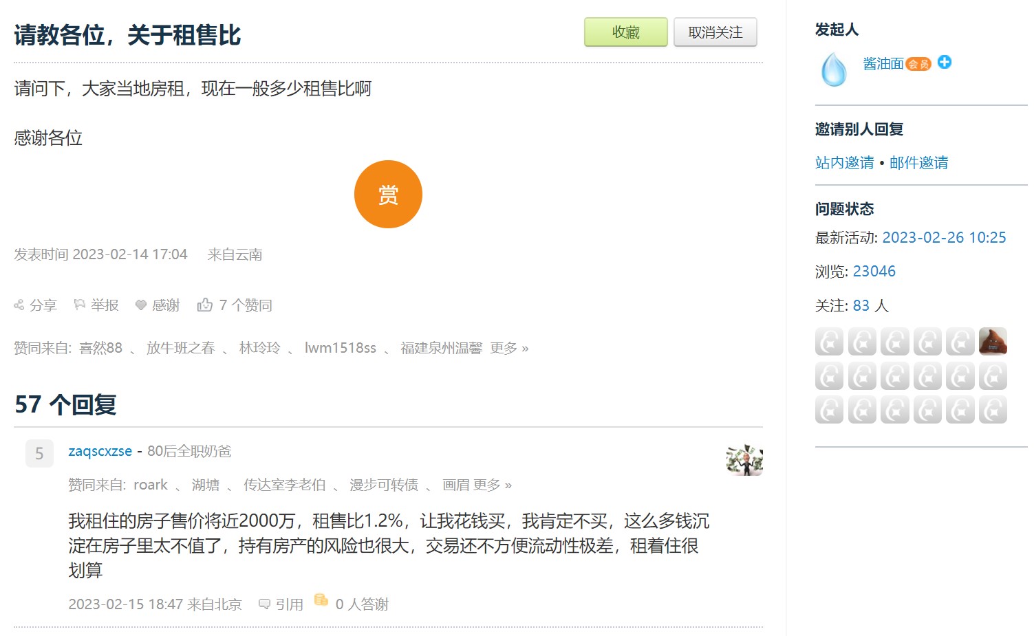Toggle 取消关注 to unfollow the question
The image size is (1034, 636).
click(x=715, y=32)
